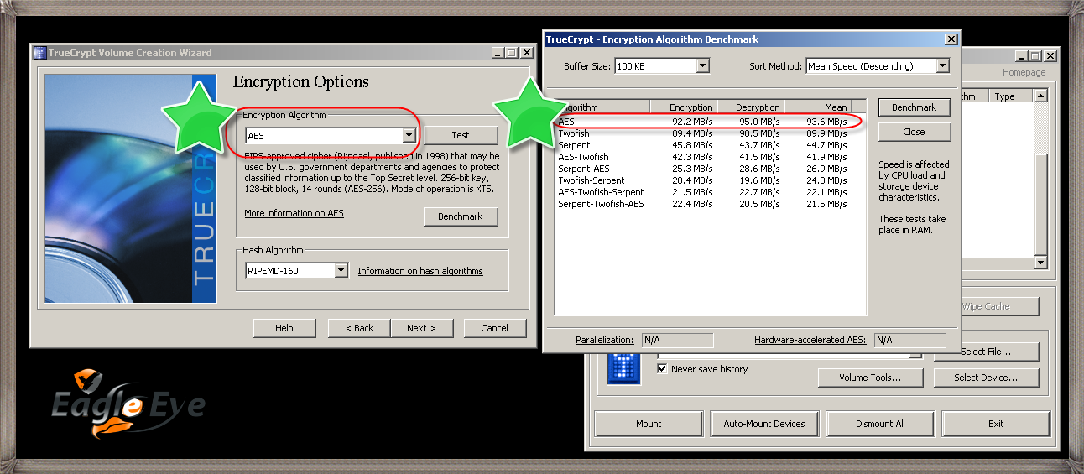The image size is (1084, 474).
Task: Select the AES-Twofish benchmark row
Action: tap(709, 157)
